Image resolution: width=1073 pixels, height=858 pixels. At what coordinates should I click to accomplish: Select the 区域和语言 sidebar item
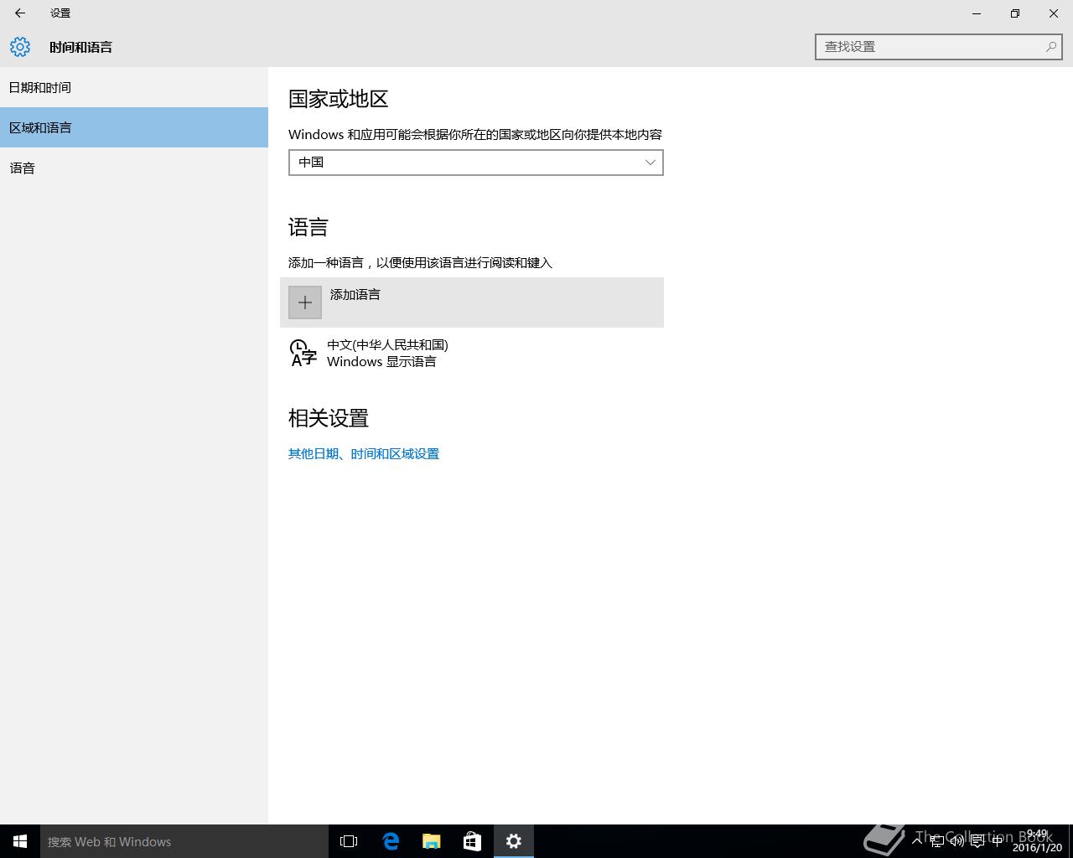134,127
